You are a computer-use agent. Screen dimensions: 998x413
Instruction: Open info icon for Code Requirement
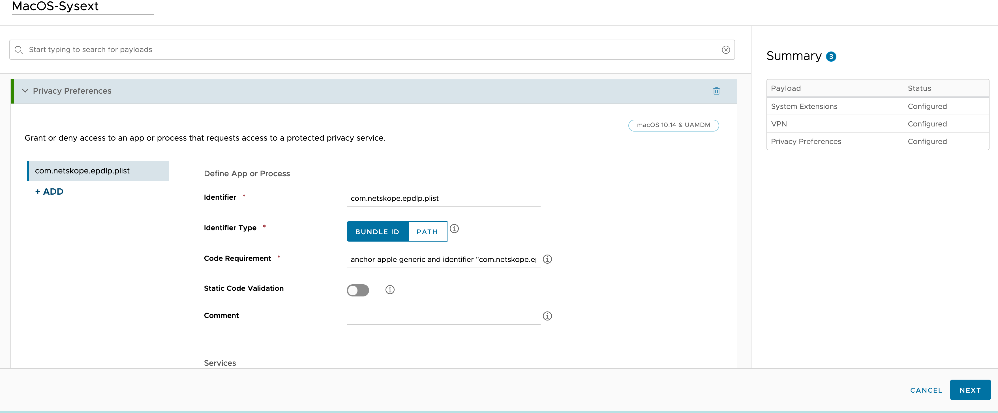(547, 259)
